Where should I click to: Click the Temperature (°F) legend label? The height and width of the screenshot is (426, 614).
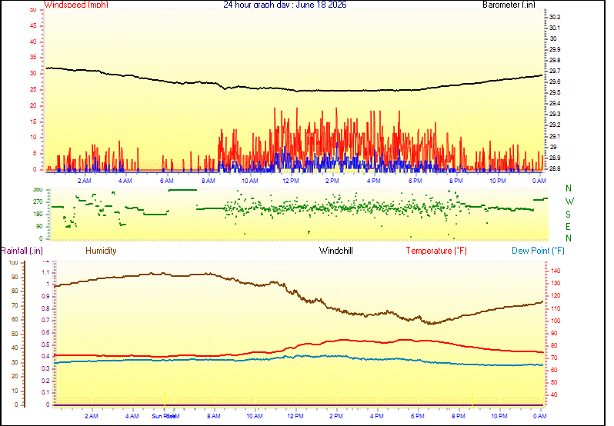click(x=436, y=251)
